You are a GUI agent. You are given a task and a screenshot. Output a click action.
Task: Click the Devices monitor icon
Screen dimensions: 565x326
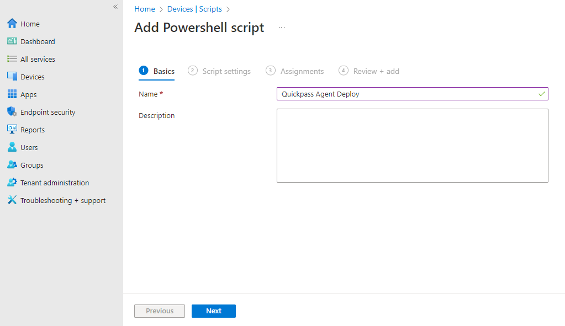point(12,76)
